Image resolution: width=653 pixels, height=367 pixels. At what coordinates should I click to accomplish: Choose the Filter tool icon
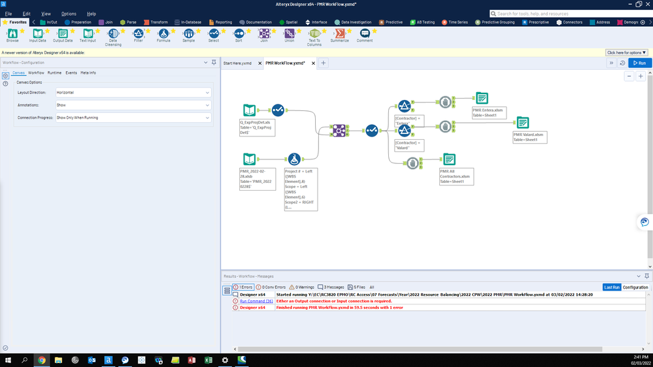[138, 33]
